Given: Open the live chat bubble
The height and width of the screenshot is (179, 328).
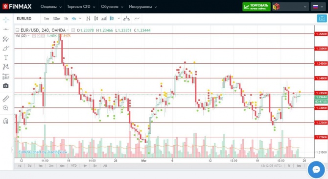Looking at the screenshot, I should point(316,169).
